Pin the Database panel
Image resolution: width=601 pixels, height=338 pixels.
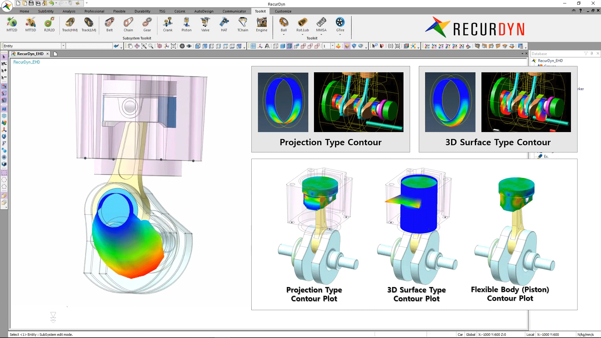tap(592, 54)
